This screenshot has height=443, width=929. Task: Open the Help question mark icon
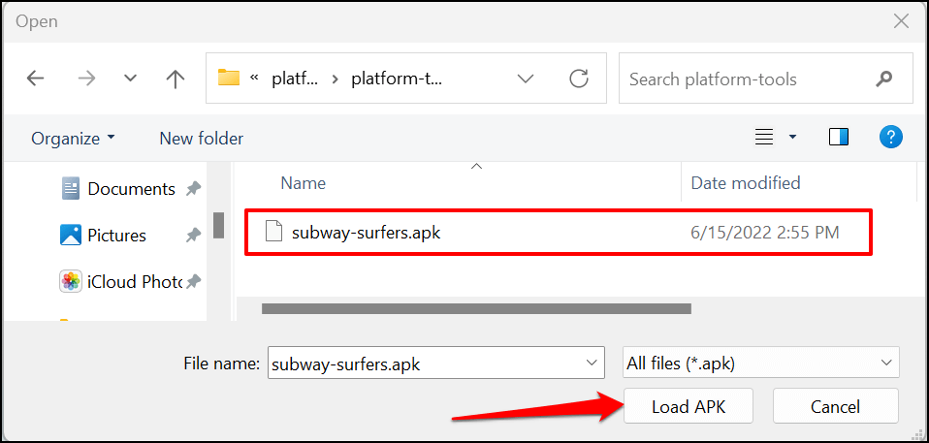coord(890,138)
